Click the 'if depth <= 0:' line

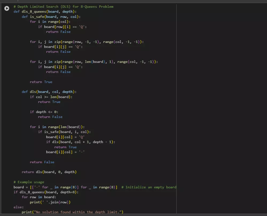click(x=44, y=112)
